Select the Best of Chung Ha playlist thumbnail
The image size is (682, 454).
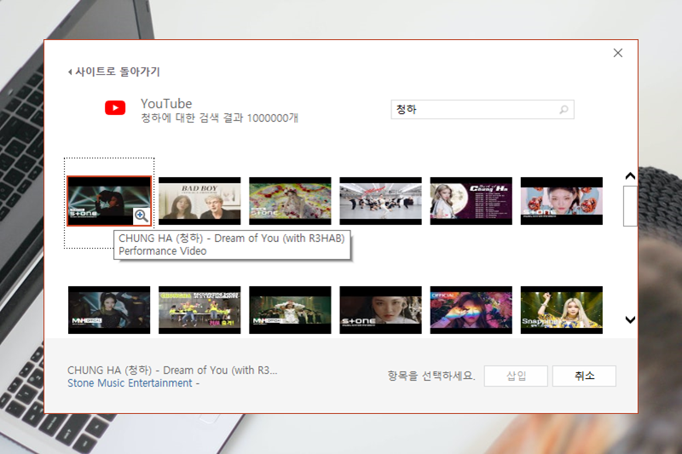click(x=471, y=201)
